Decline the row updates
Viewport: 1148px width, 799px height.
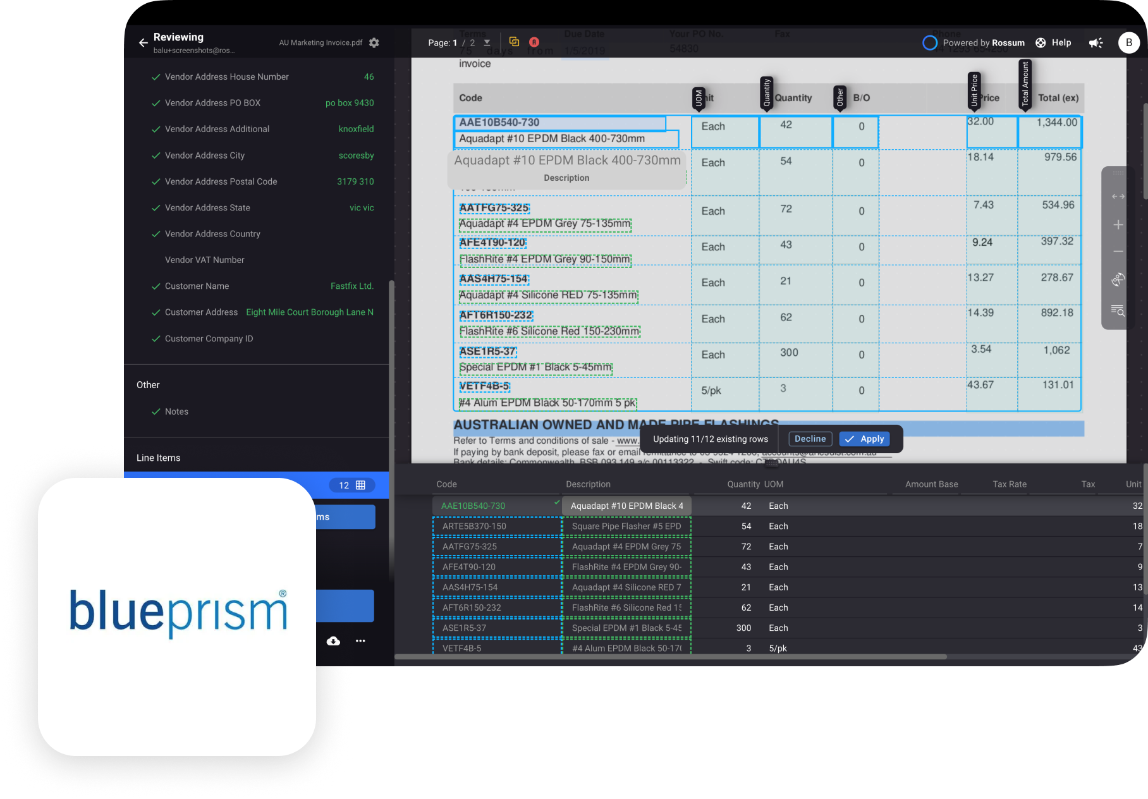810,439
